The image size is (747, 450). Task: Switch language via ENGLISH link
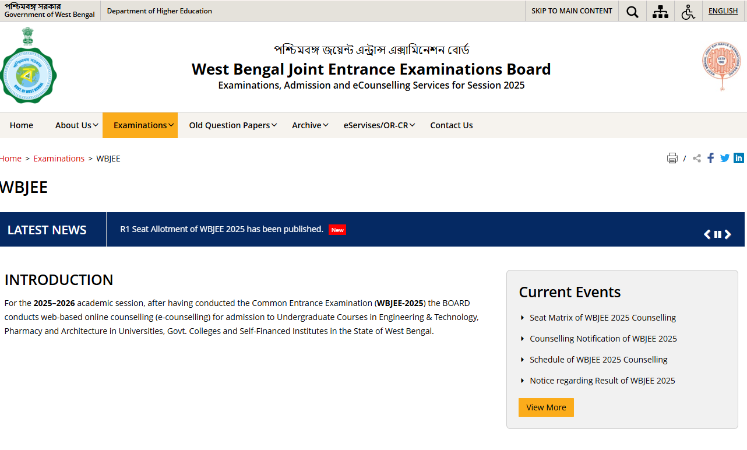click(723, 11)
